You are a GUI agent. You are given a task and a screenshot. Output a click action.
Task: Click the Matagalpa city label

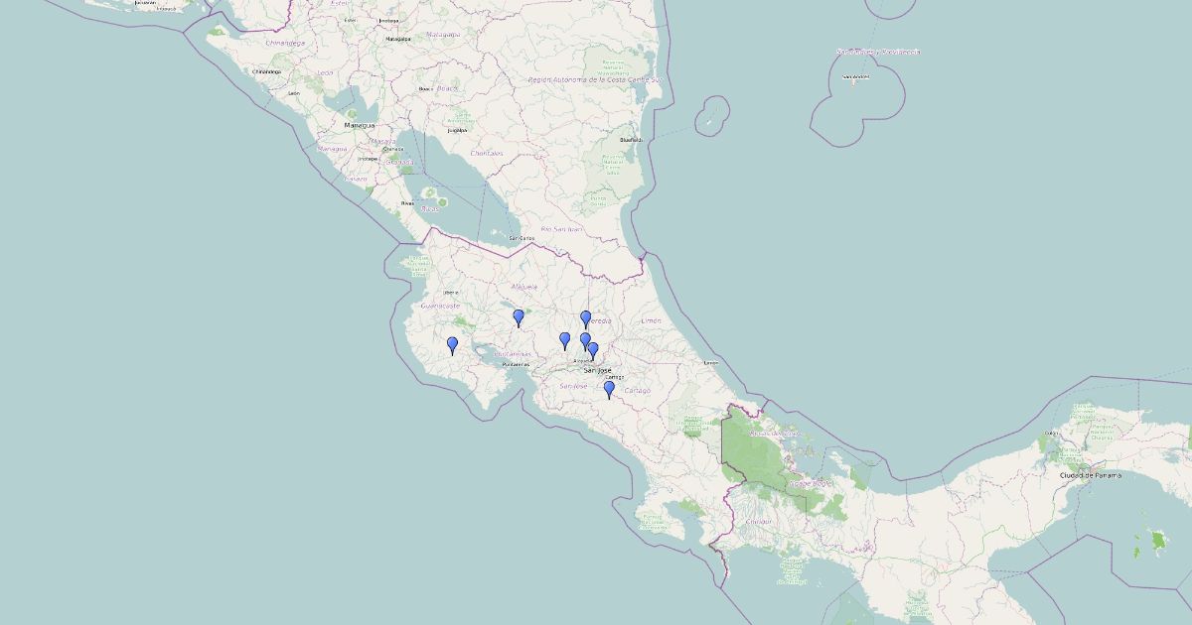point(398,39)
